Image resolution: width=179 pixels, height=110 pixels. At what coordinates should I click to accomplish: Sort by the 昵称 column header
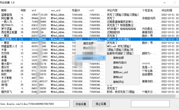pos(10,10)
